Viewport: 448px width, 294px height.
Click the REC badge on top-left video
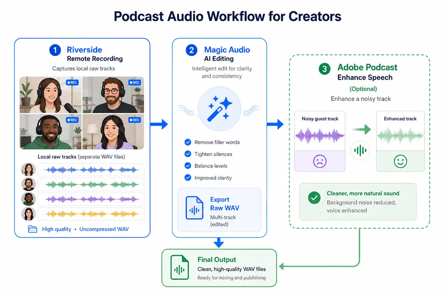72,83
